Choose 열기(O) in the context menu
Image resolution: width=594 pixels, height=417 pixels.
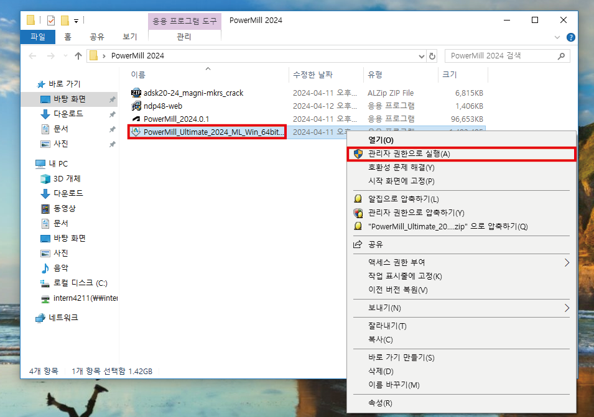462,140
